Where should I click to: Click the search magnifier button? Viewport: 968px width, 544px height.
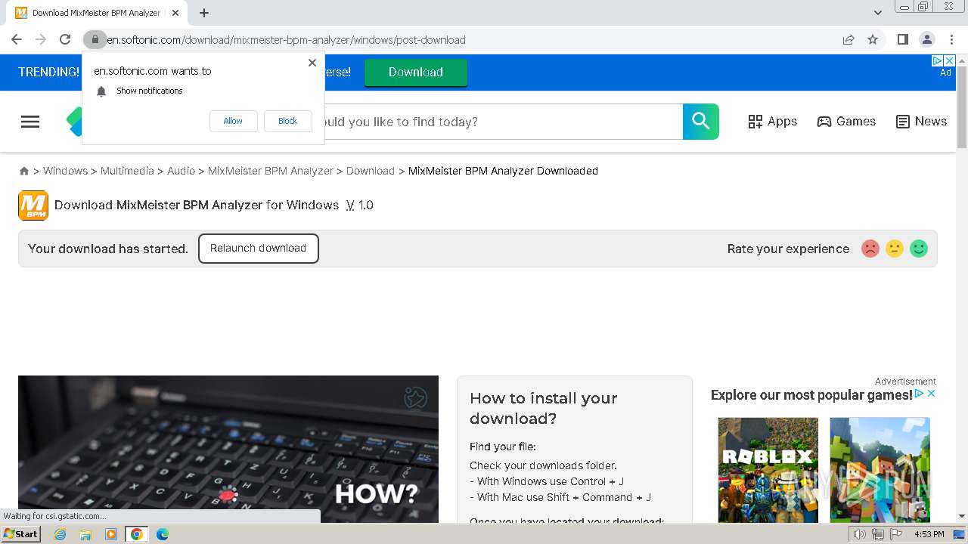point(701,122)
